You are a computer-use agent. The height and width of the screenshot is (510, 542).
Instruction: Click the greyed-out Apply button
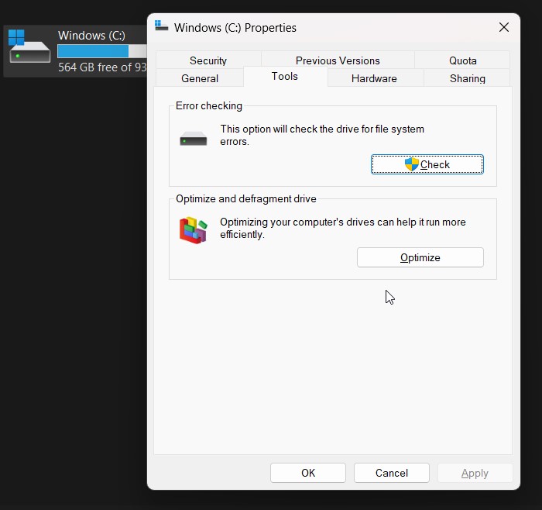[x=475, y=473]
